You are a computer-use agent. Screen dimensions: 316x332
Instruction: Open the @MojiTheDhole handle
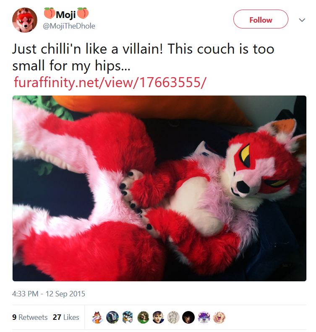click(69, 26)
